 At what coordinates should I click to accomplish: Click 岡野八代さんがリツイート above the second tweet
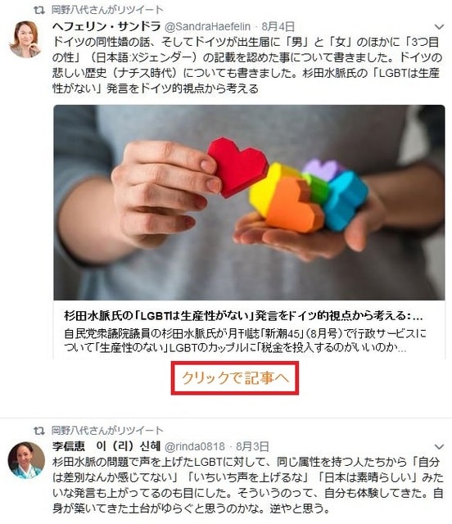pyautogui.click(x=107, y=431)
